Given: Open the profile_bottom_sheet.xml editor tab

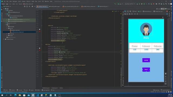Looking at the screenshot, I should pos(89,6).
